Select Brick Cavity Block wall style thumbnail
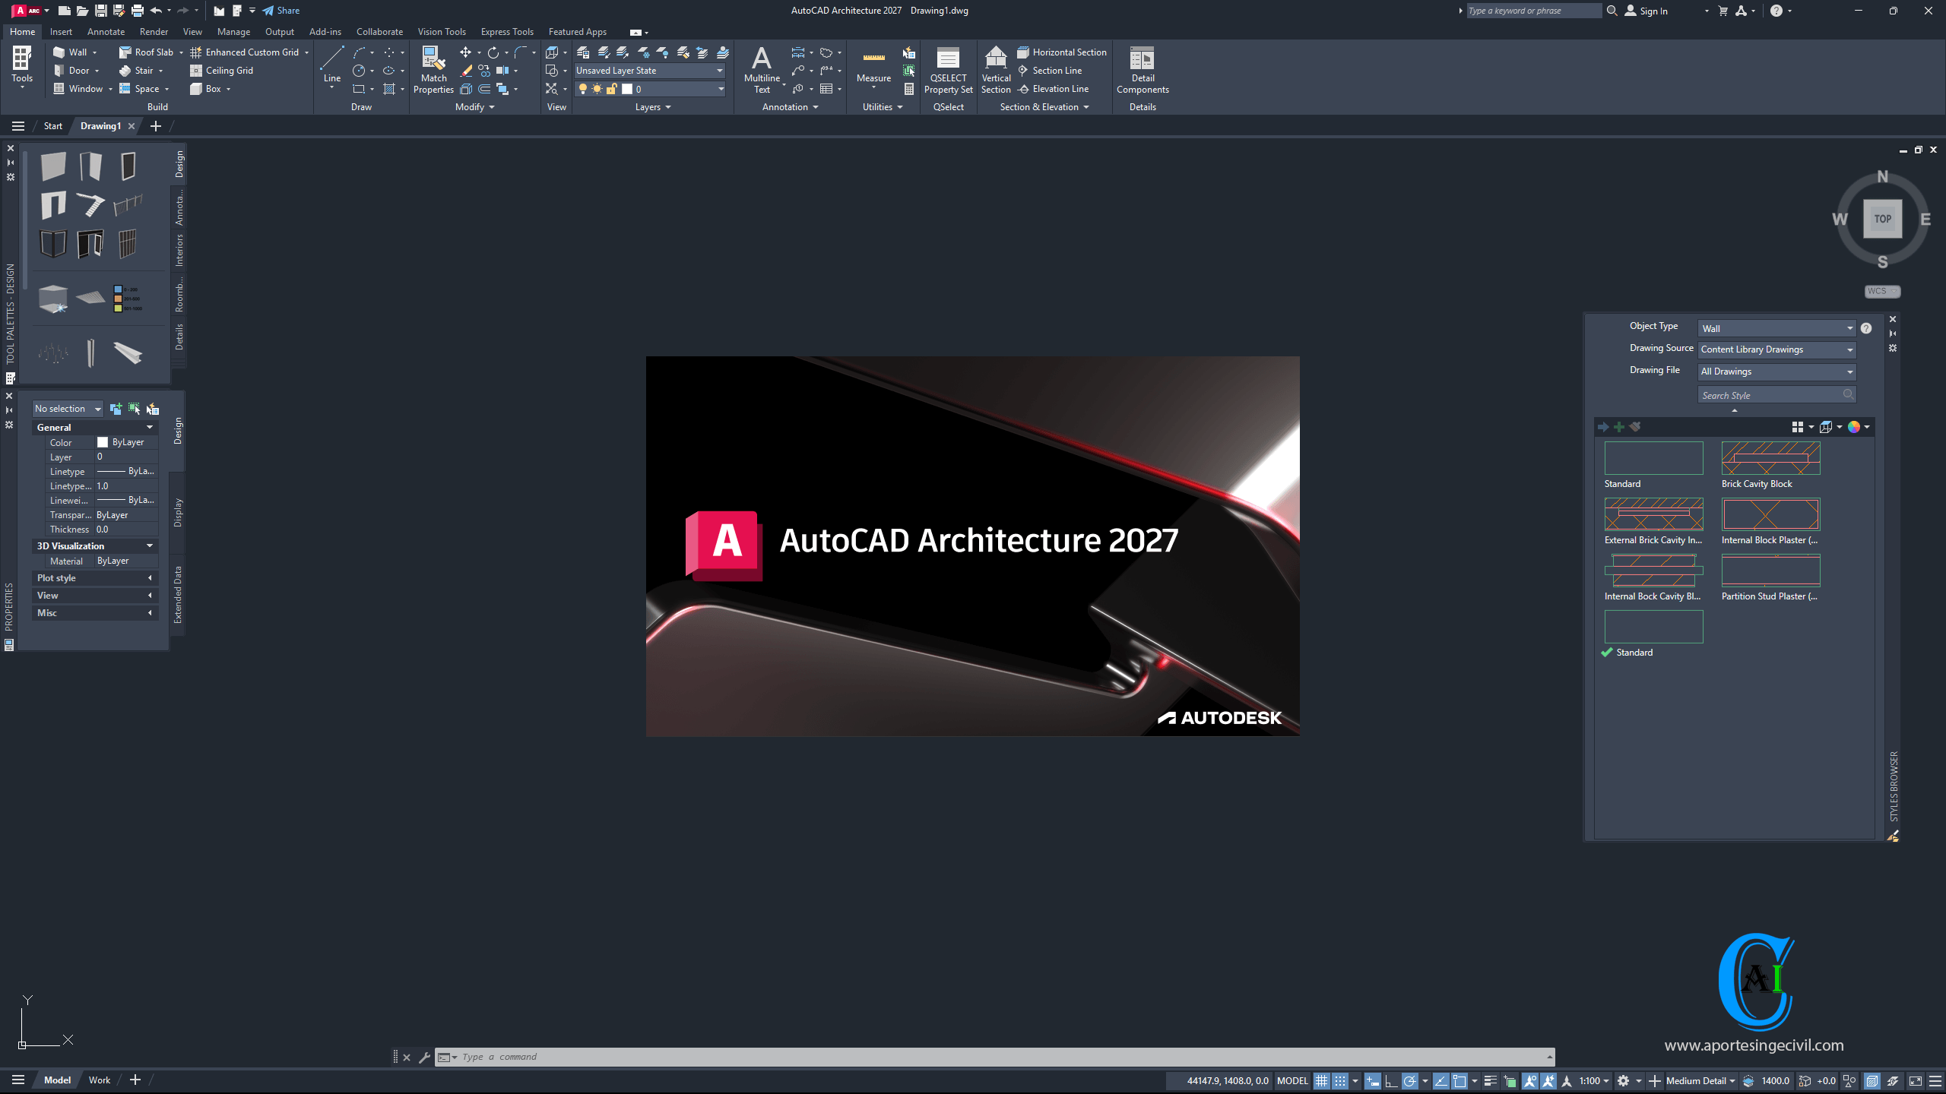Viewport: 1946px width, 1094px height. click(1770, 459)
